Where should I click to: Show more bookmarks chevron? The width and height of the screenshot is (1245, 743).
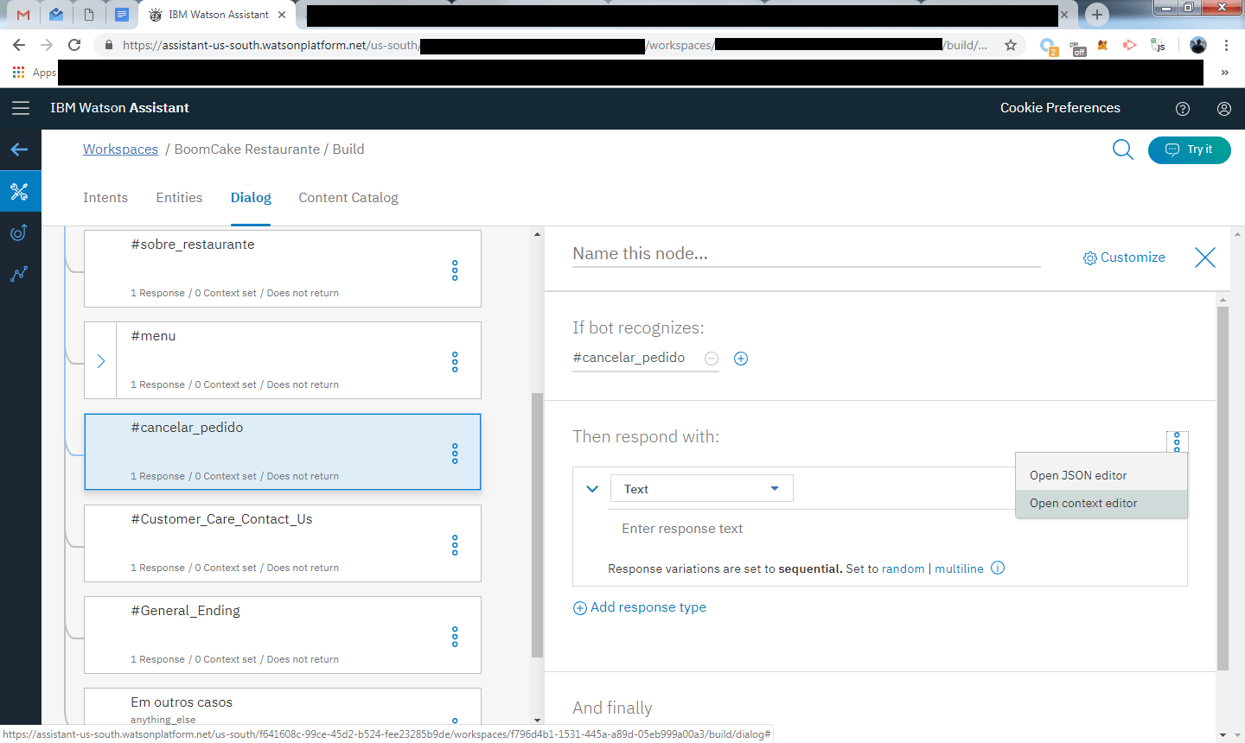tap(1224, 73)
